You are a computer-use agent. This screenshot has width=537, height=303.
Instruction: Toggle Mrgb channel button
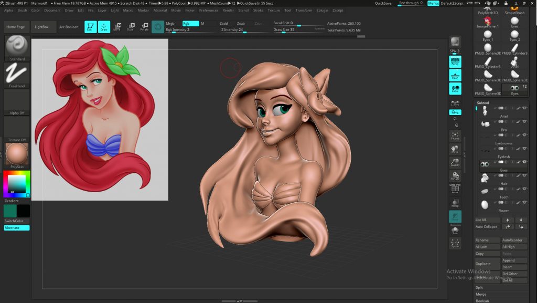coord(173,23)
